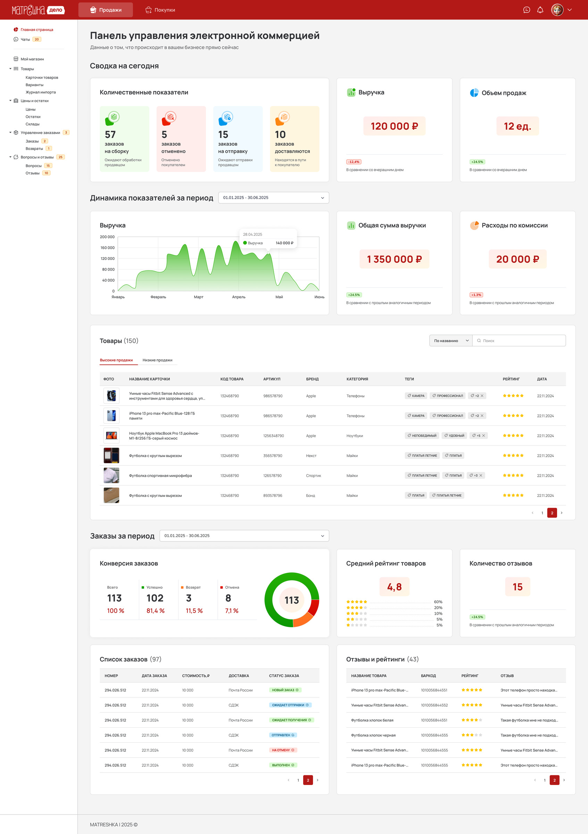The width and height of the screenshot is (588, 834).
Task: Click the Расходы по комиссии pie icon
Action: tap(474, 225)
